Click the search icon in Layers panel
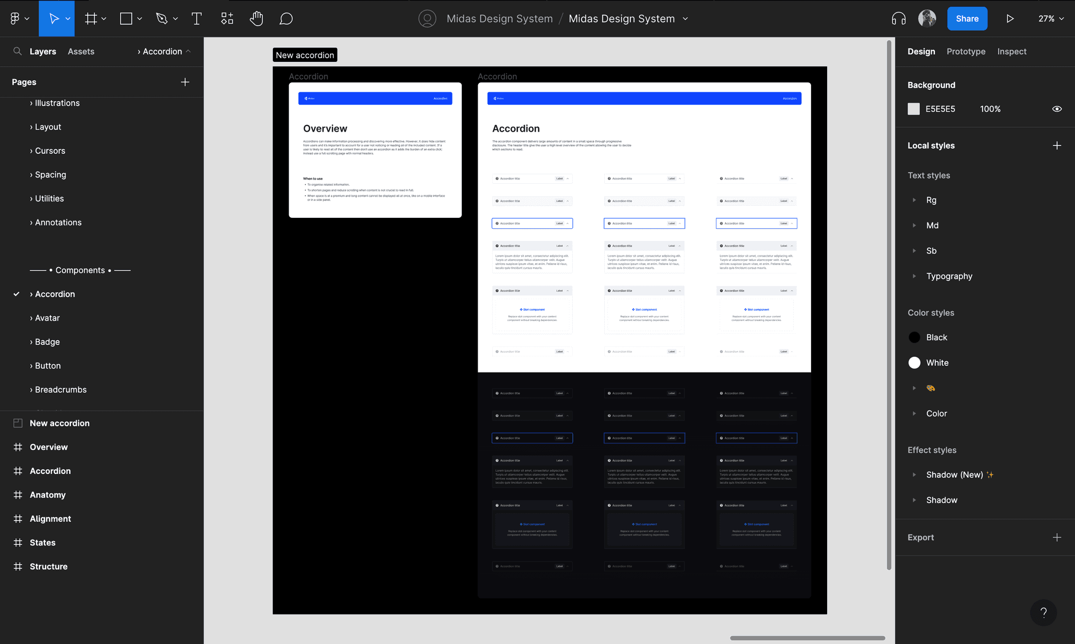This screenshot has width=1075, height=644. 17,51
